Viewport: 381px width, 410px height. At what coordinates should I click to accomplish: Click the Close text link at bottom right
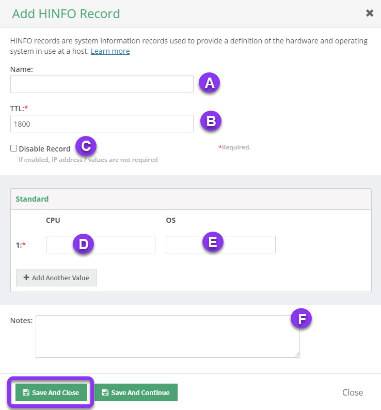[x=353, y=392]
